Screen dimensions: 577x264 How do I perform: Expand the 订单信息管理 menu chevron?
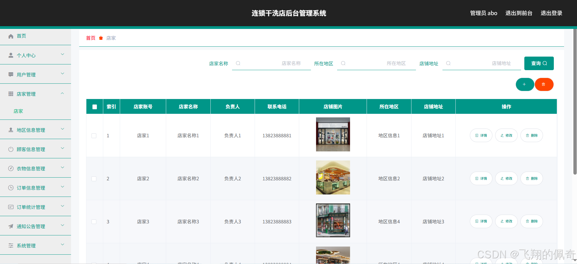tap(63, 187)
